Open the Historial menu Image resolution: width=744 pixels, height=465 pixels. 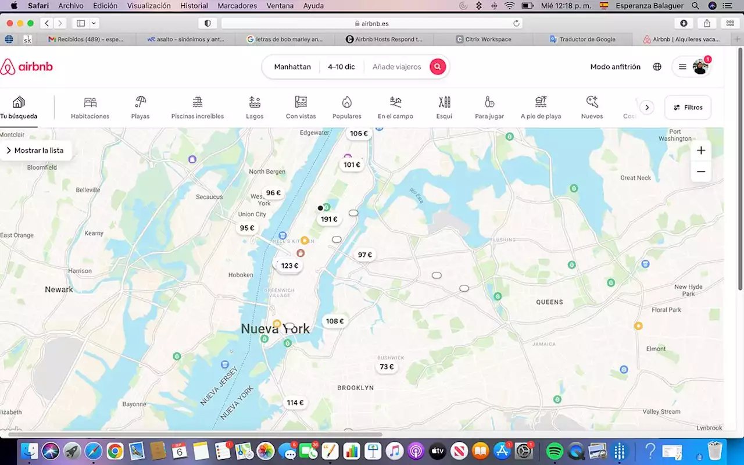pyautogui.click(x=194, y=6)
